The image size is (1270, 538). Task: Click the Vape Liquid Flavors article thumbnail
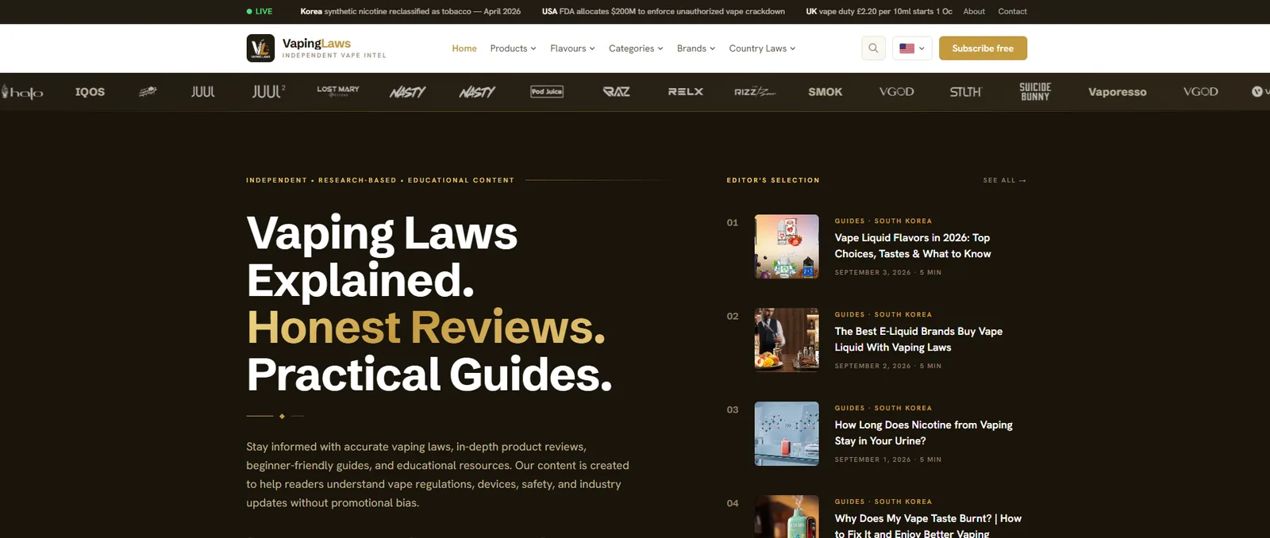pos(787,246)
